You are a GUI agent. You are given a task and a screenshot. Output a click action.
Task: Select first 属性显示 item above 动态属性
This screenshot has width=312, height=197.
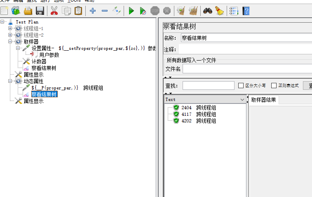(33, 75)
